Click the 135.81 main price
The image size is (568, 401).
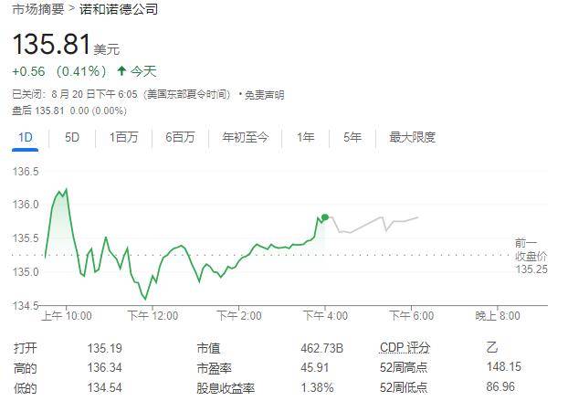(x=51, y=44)
